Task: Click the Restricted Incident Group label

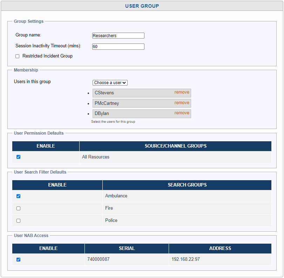Action: [x=47, y=56]
